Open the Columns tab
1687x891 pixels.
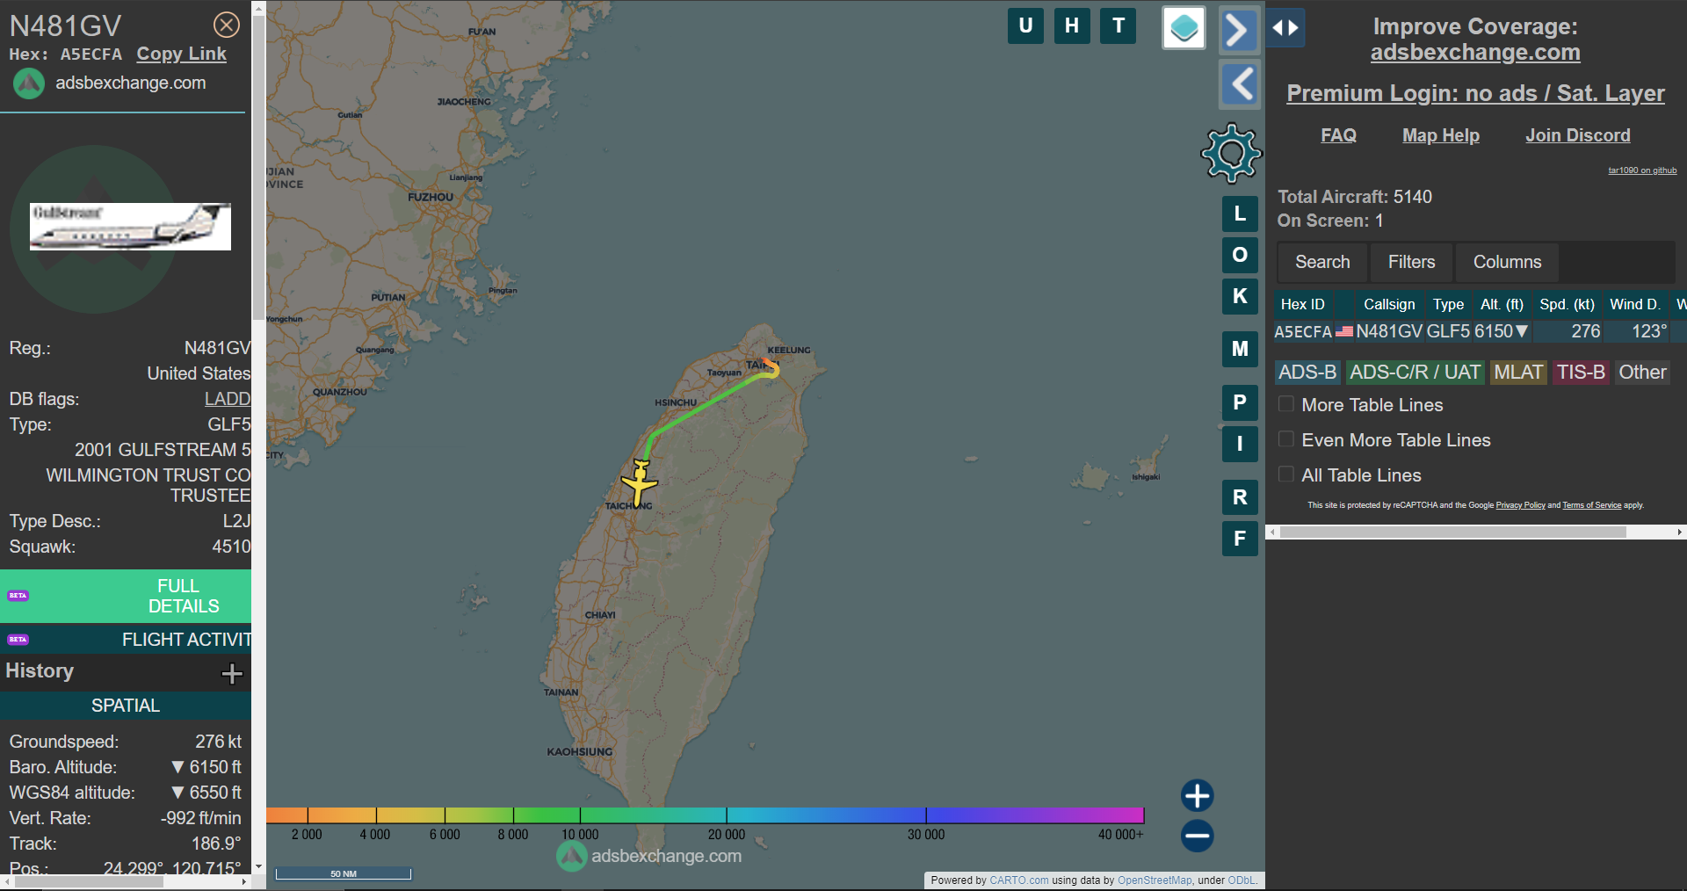point(1507,262)
